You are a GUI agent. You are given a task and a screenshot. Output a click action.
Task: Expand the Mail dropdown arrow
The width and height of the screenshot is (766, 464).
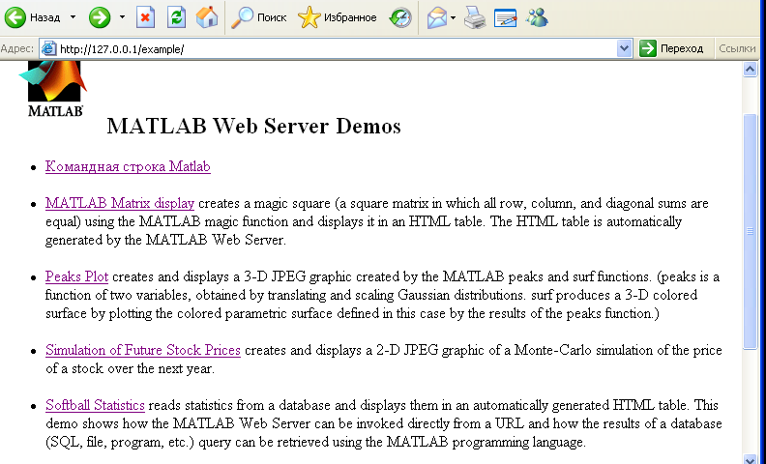coord(454,18)
